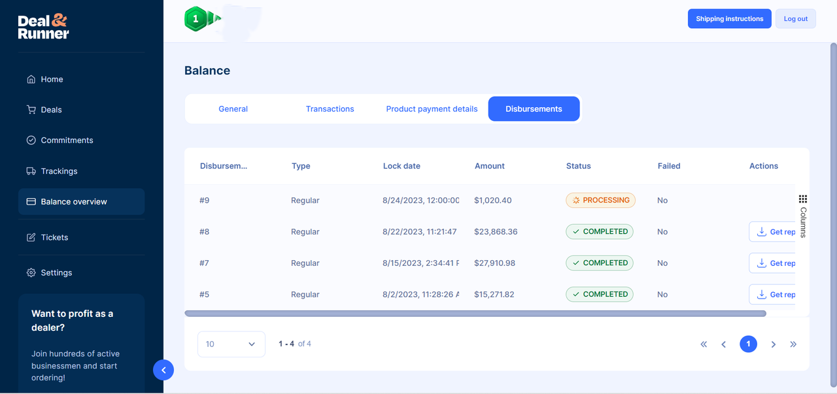
Task: Sort by the Failed column header
Action: click(x=669, y=166)
